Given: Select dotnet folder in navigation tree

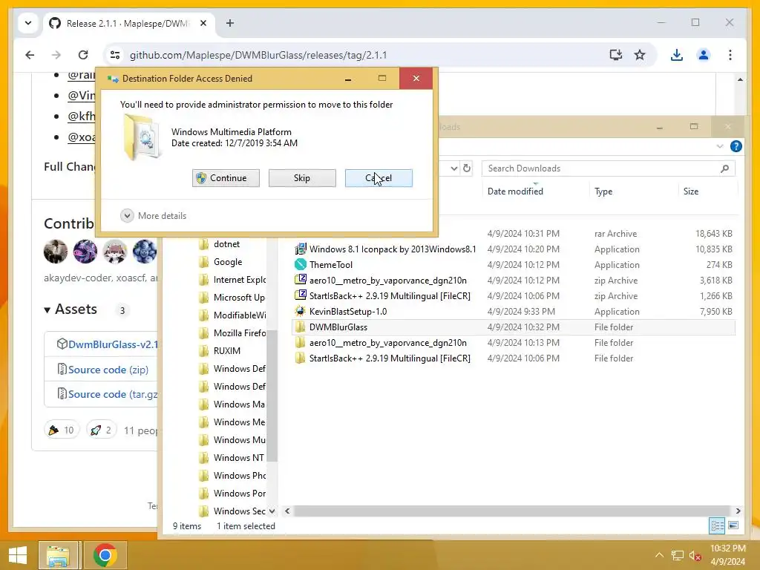Looking at the screenshot, I should (226, 243).
